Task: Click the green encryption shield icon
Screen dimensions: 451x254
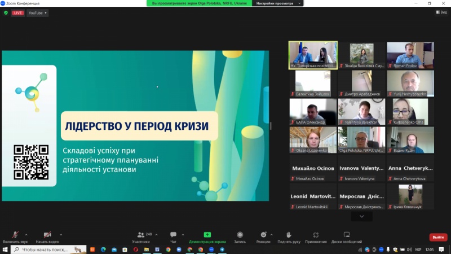Action: coord(6,12)
